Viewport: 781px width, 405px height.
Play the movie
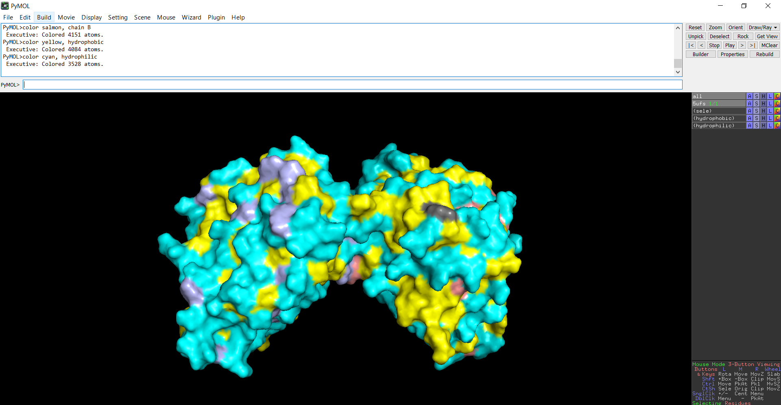(730, 46)
